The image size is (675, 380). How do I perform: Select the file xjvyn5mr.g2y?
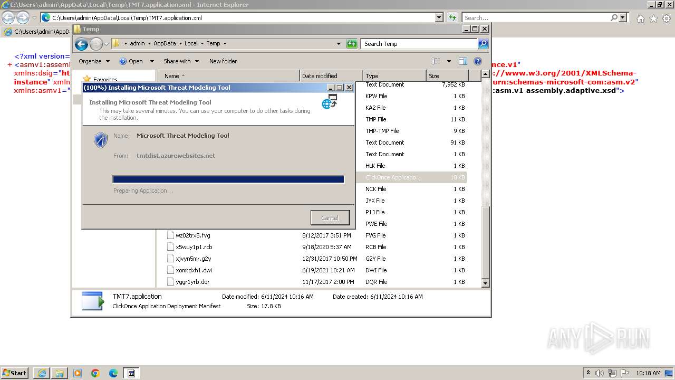coord(193,259)
